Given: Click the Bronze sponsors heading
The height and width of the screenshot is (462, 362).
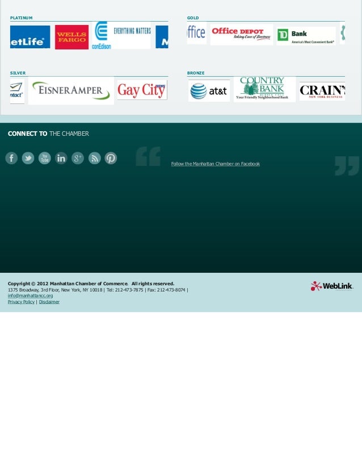Looking at the screenshot, I should click(196, 73).
